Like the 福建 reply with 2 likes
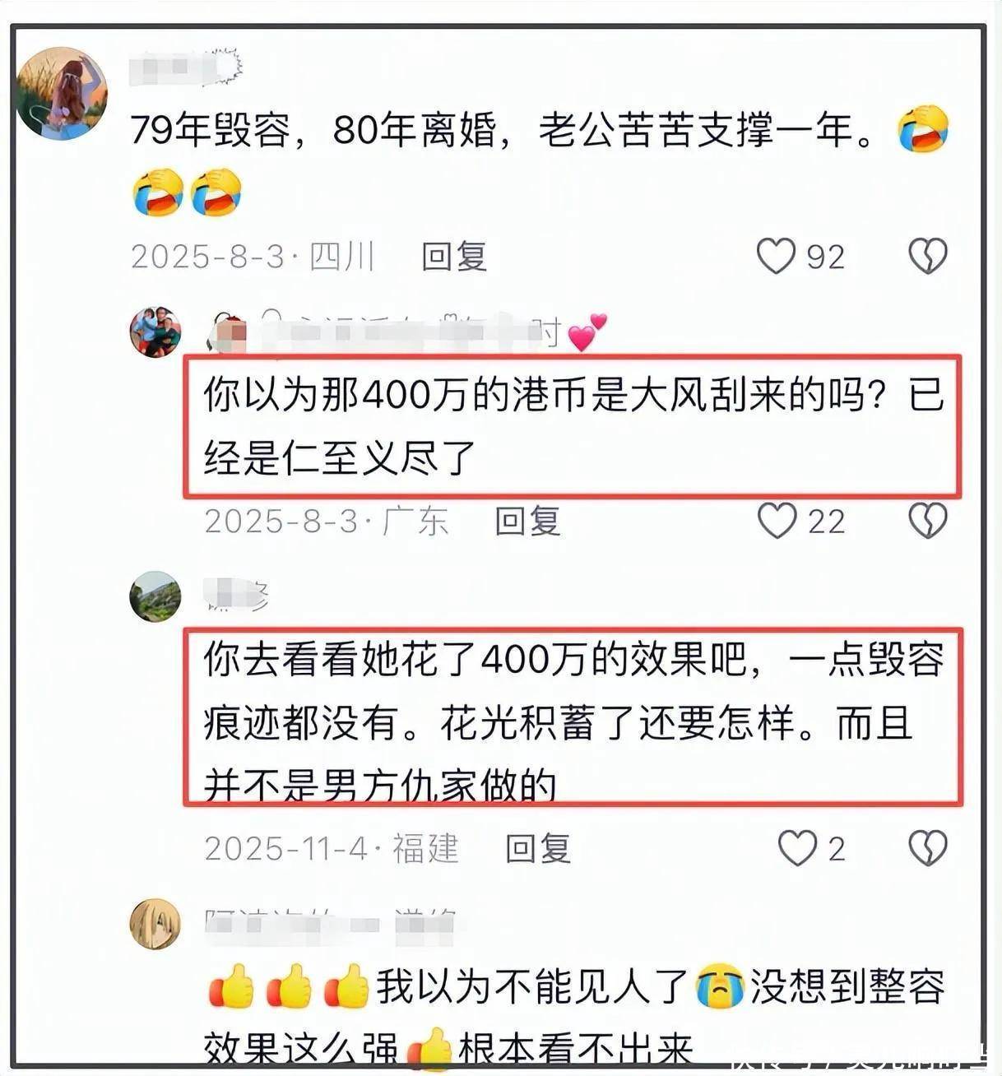Image resolution: width=1002 pixels, height=1076 pixels. [x=797, y=848]
